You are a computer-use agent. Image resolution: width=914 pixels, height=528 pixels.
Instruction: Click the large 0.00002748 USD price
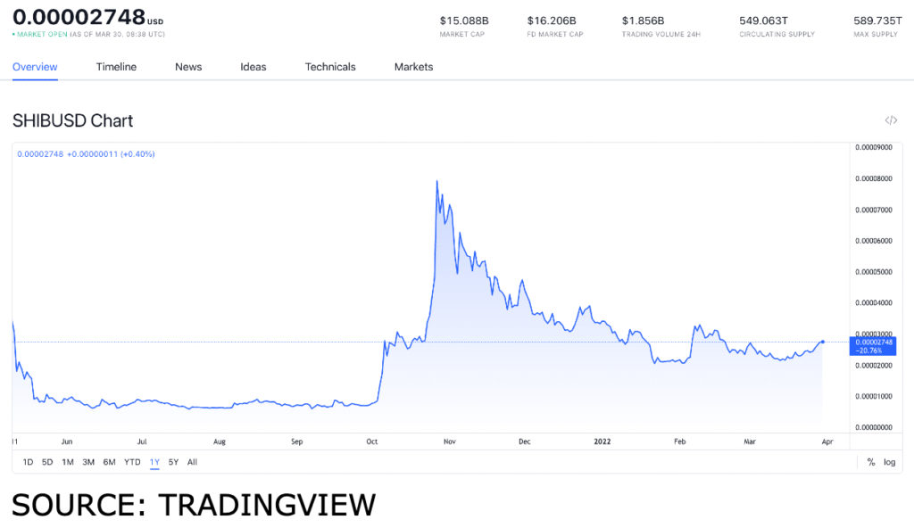pos(87,17)
